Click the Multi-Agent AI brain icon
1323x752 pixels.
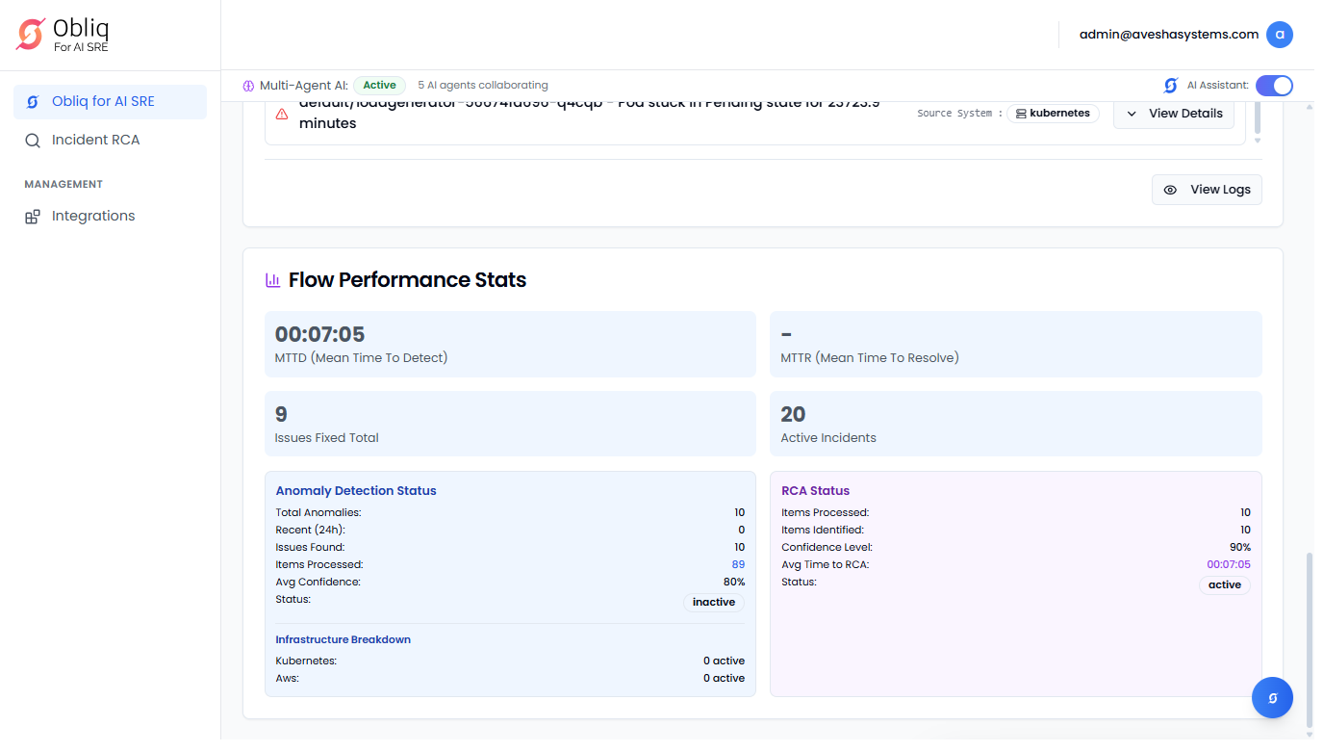(248, 86)
